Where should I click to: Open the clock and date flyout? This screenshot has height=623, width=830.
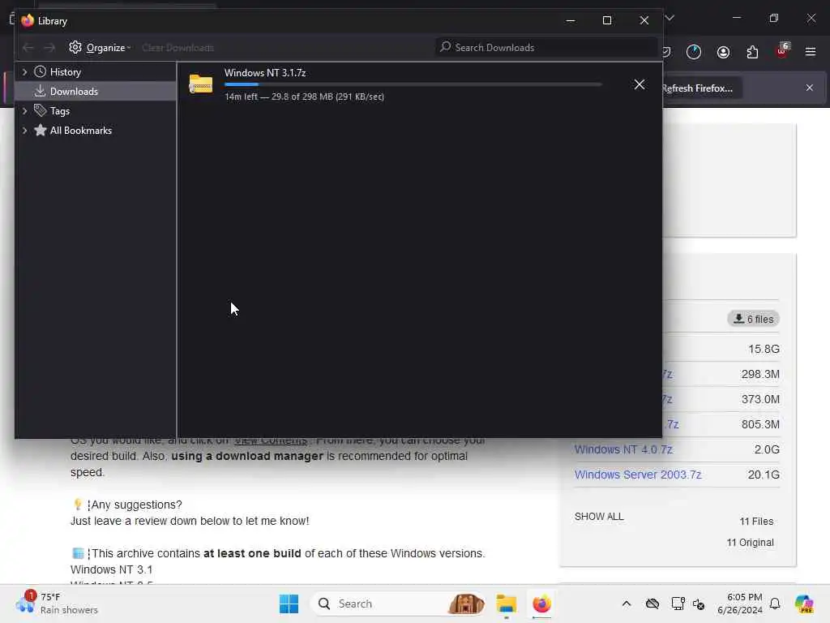coord(740,604)
